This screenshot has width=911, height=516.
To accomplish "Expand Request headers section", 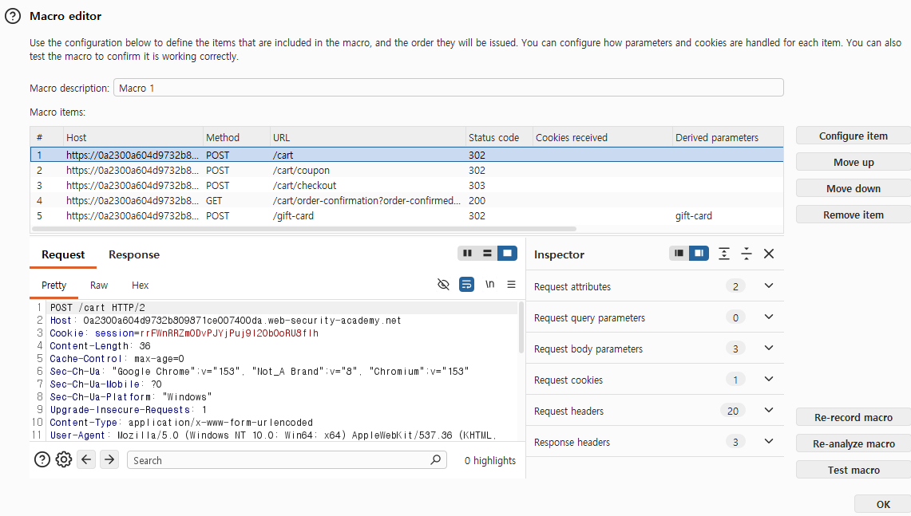I will point(769,411).
